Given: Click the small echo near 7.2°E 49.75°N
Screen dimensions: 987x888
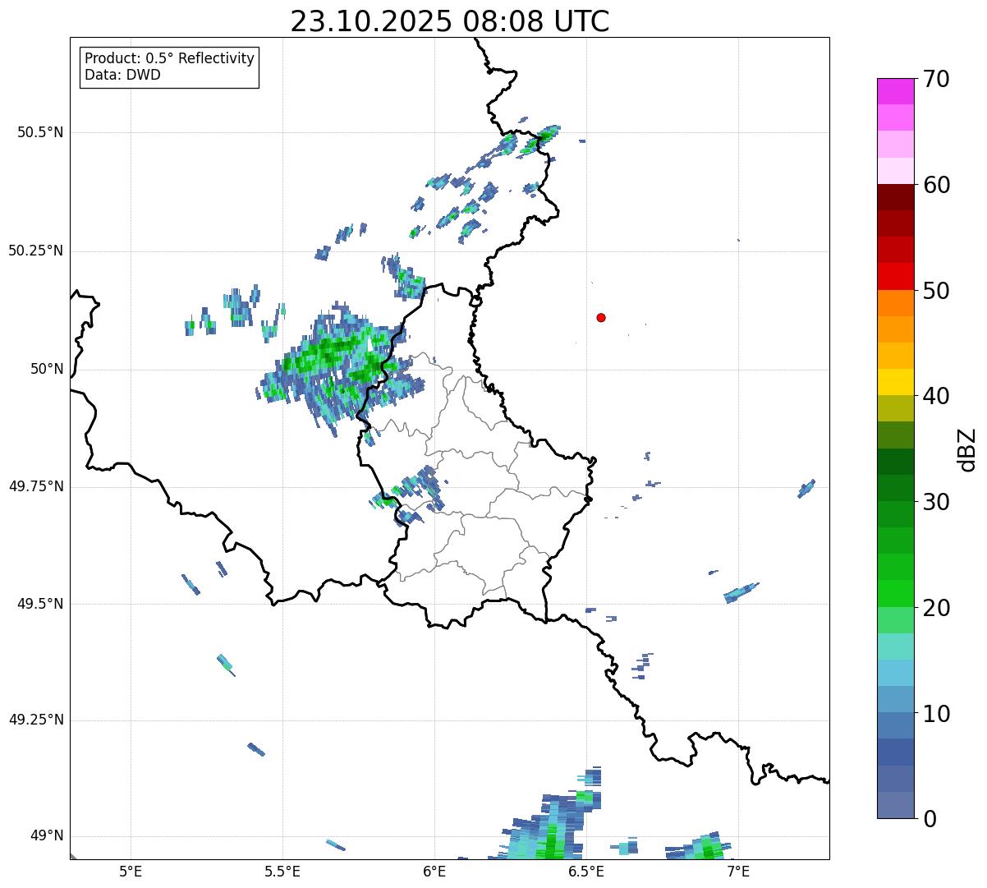Looking at the screenshot, I should tap(806, 489).
